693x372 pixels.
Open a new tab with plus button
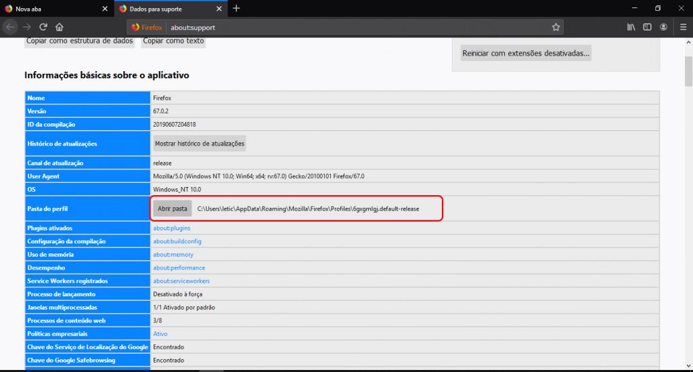236,8
